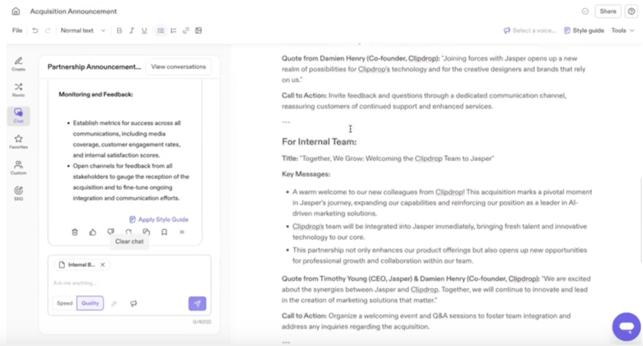Bookmark the chat response
The image size is (643, 346).
(164, 232)
